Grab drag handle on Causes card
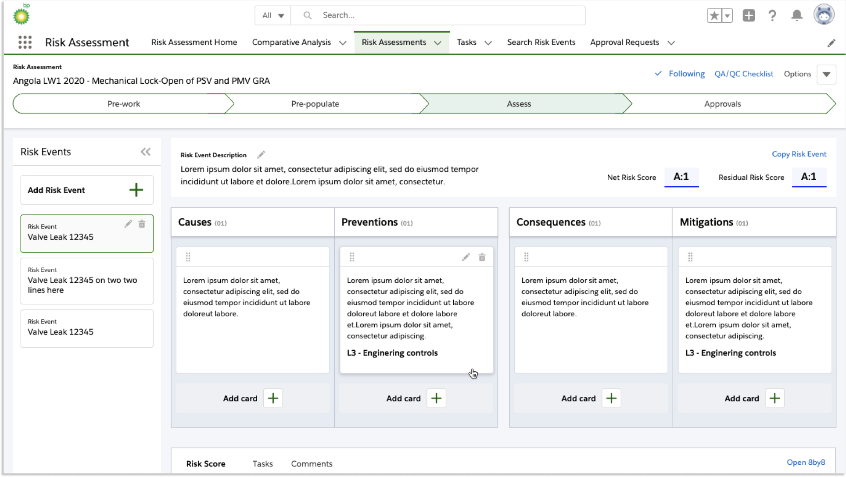This screenshot has width=846, height=477. point(188,257)
